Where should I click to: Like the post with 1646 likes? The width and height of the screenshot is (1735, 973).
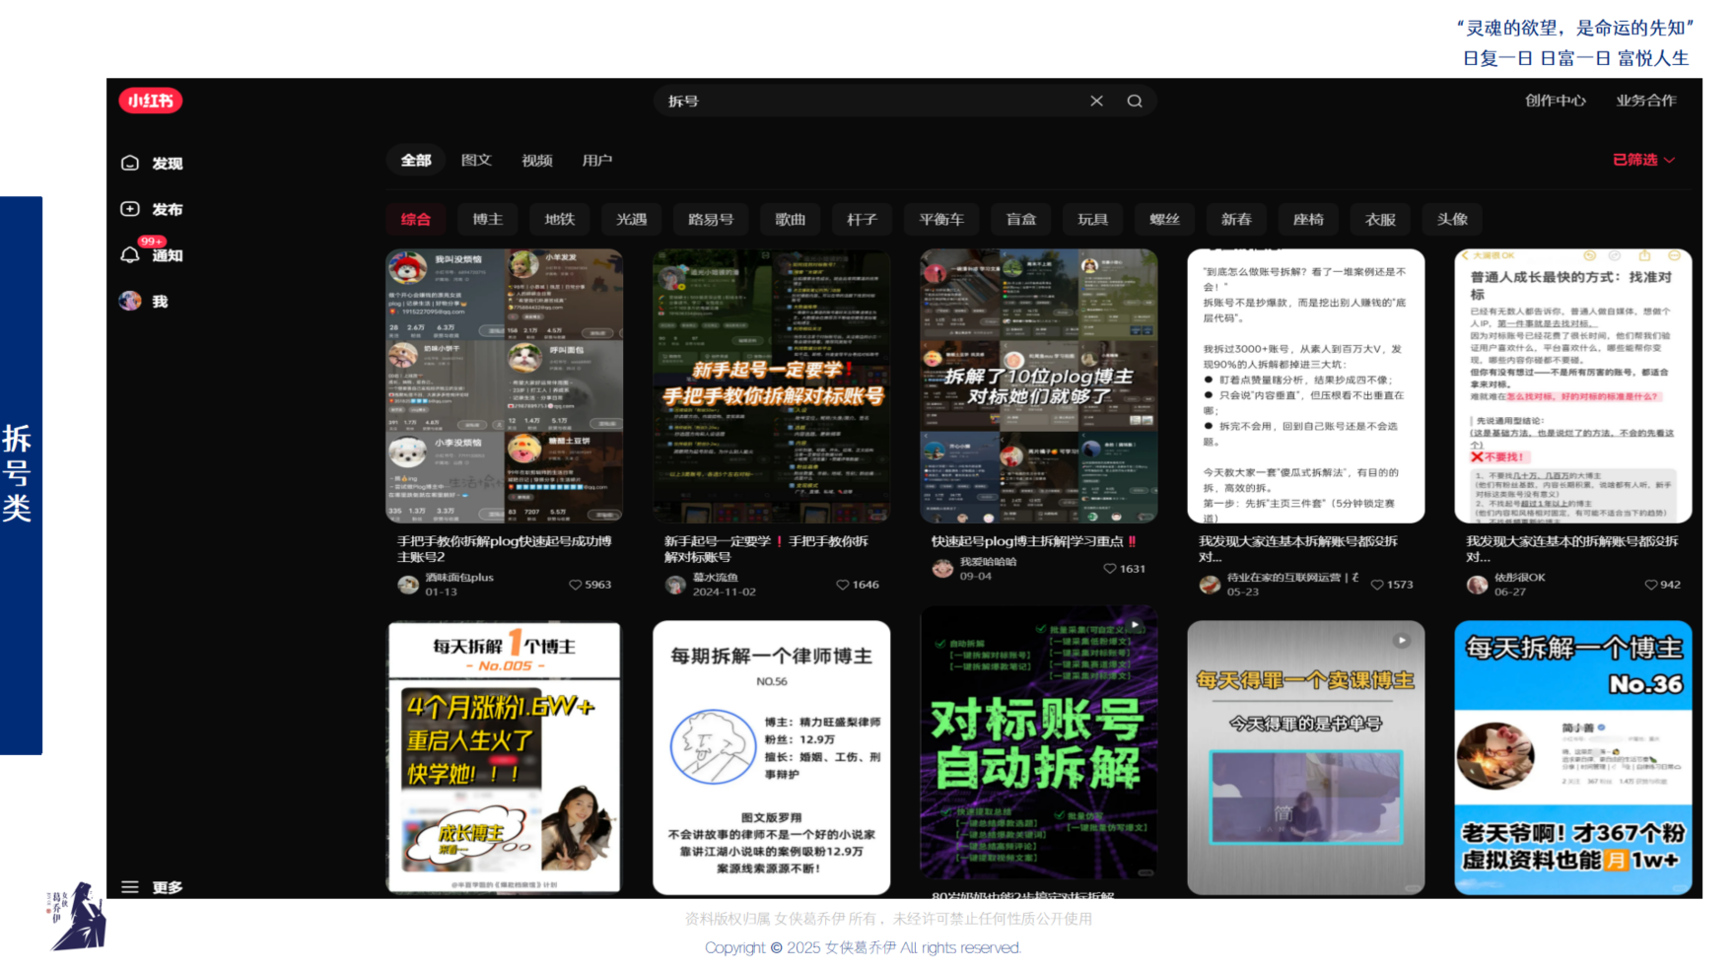tap(842, 585)
